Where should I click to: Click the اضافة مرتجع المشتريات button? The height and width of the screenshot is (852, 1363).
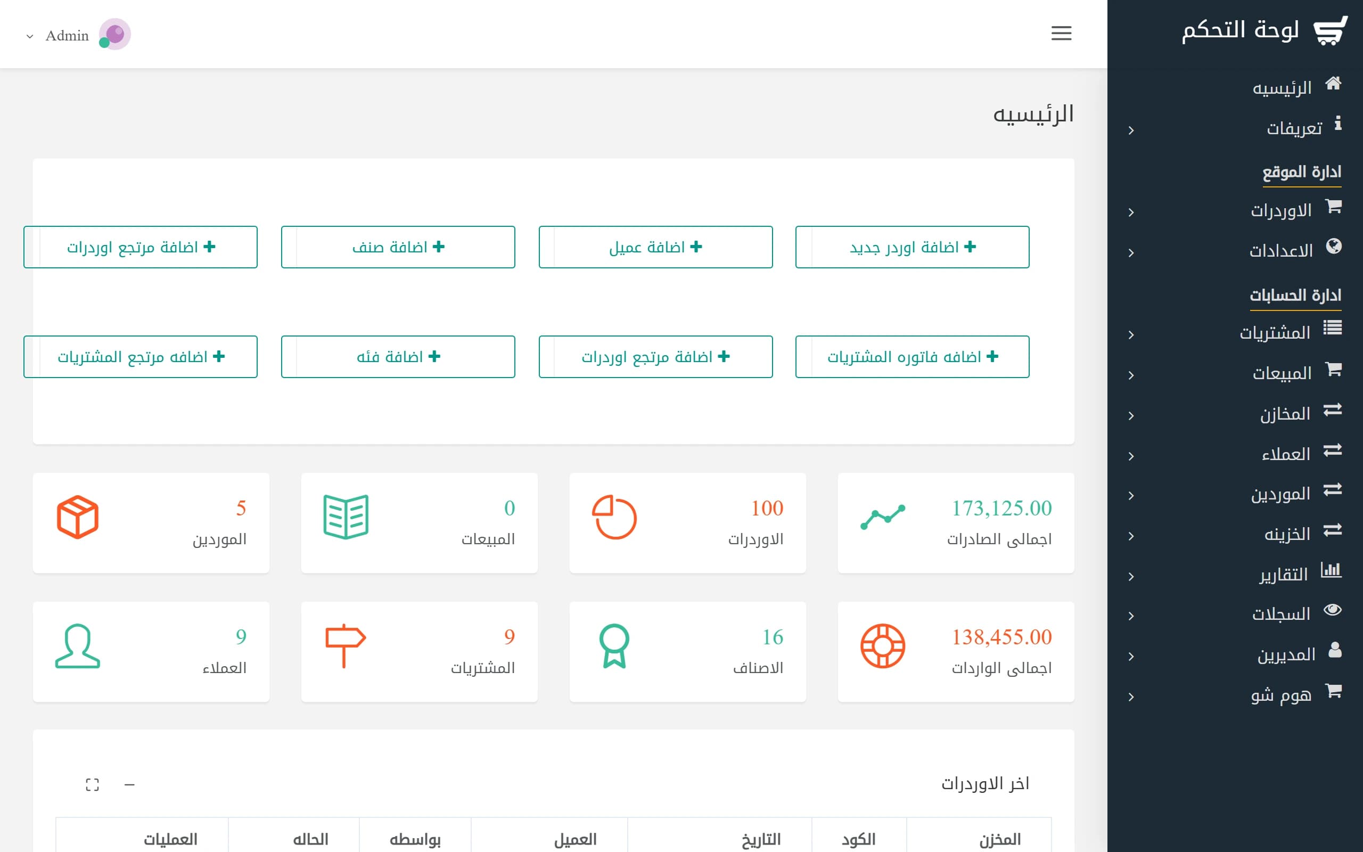click(x=140, y=357)
